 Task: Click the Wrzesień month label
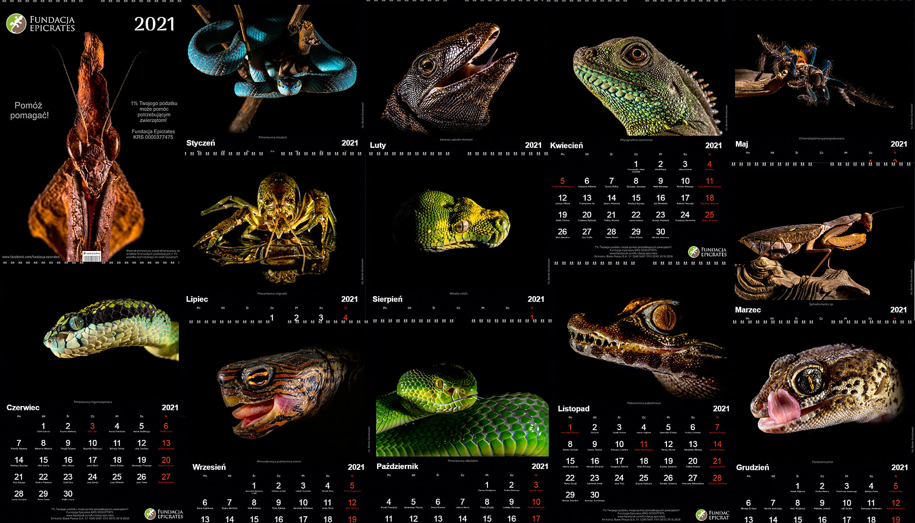coord(209,467)
